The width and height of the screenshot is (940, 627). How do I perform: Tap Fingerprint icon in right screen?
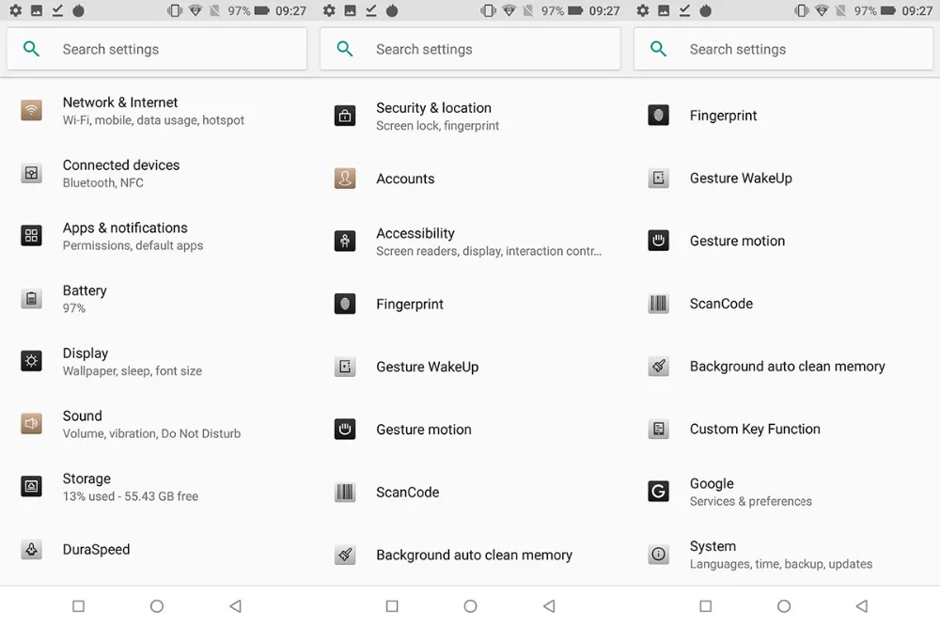(x=658, y=115)
